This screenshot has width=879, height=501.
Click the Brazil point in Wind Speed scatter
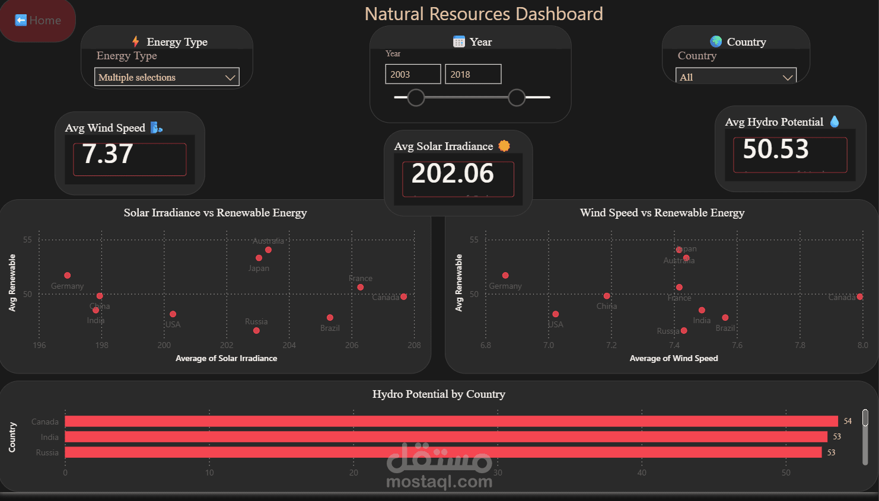tap(725, 318)
